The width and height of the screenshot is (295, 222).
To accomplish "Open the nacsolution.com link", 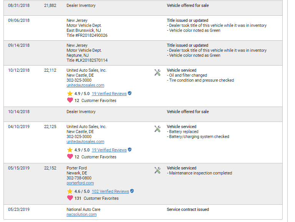I will 81,214.
